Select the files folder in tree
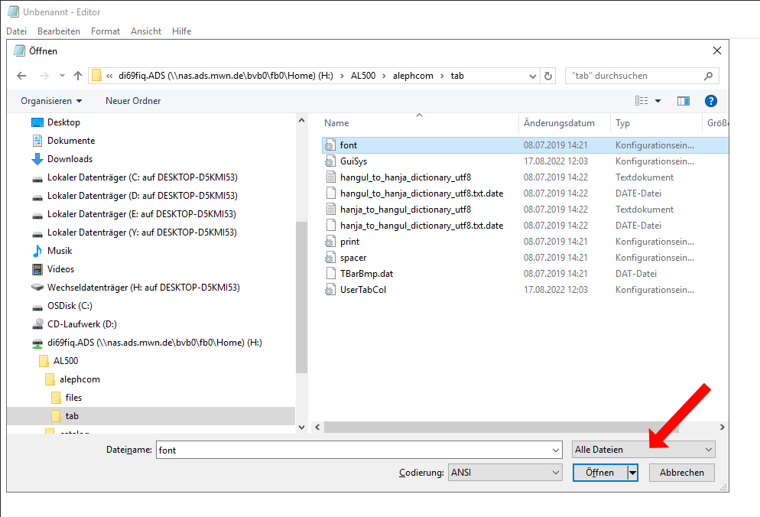Image resolution: width=760 pixels, height=517 pixels. 73,398
